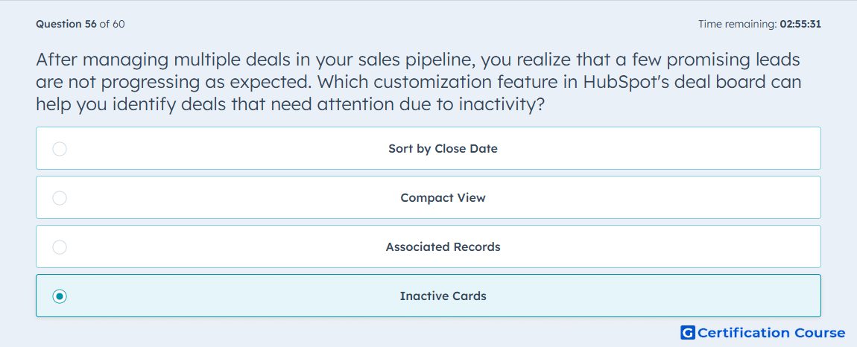857x347 pixels.
Task: Click the 'Sort by Close Date' answer text
Action: [443, 149]
